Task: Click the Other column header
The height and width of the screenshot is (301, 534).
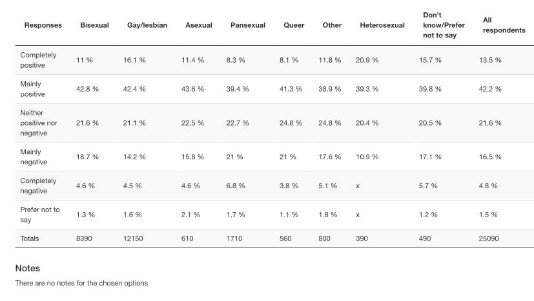Action: tap(332, 25)
